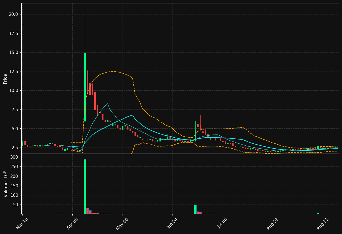Click the Apr 08 date label

point(72,223)
